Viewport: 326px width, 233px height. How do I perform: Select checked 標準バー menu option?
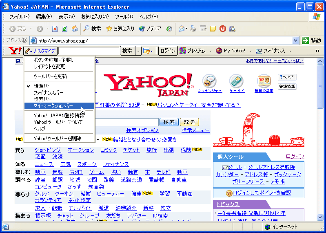coord(59,86)
